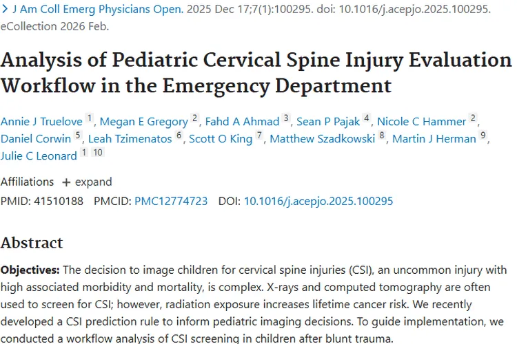The image size is (517, 344).
Task: Expand the journal citation chevron
Action: pos(6,10)
